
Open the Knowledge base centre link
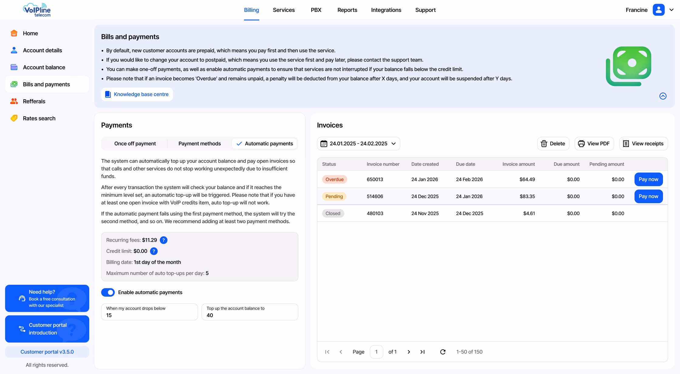[x=137, y=94]
